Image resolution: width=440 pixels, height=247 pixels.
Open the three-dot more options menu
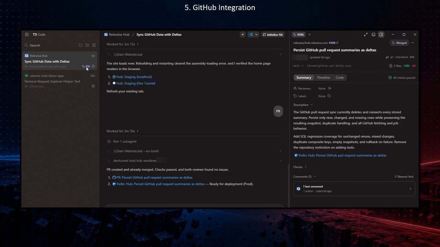click(412, 43)
